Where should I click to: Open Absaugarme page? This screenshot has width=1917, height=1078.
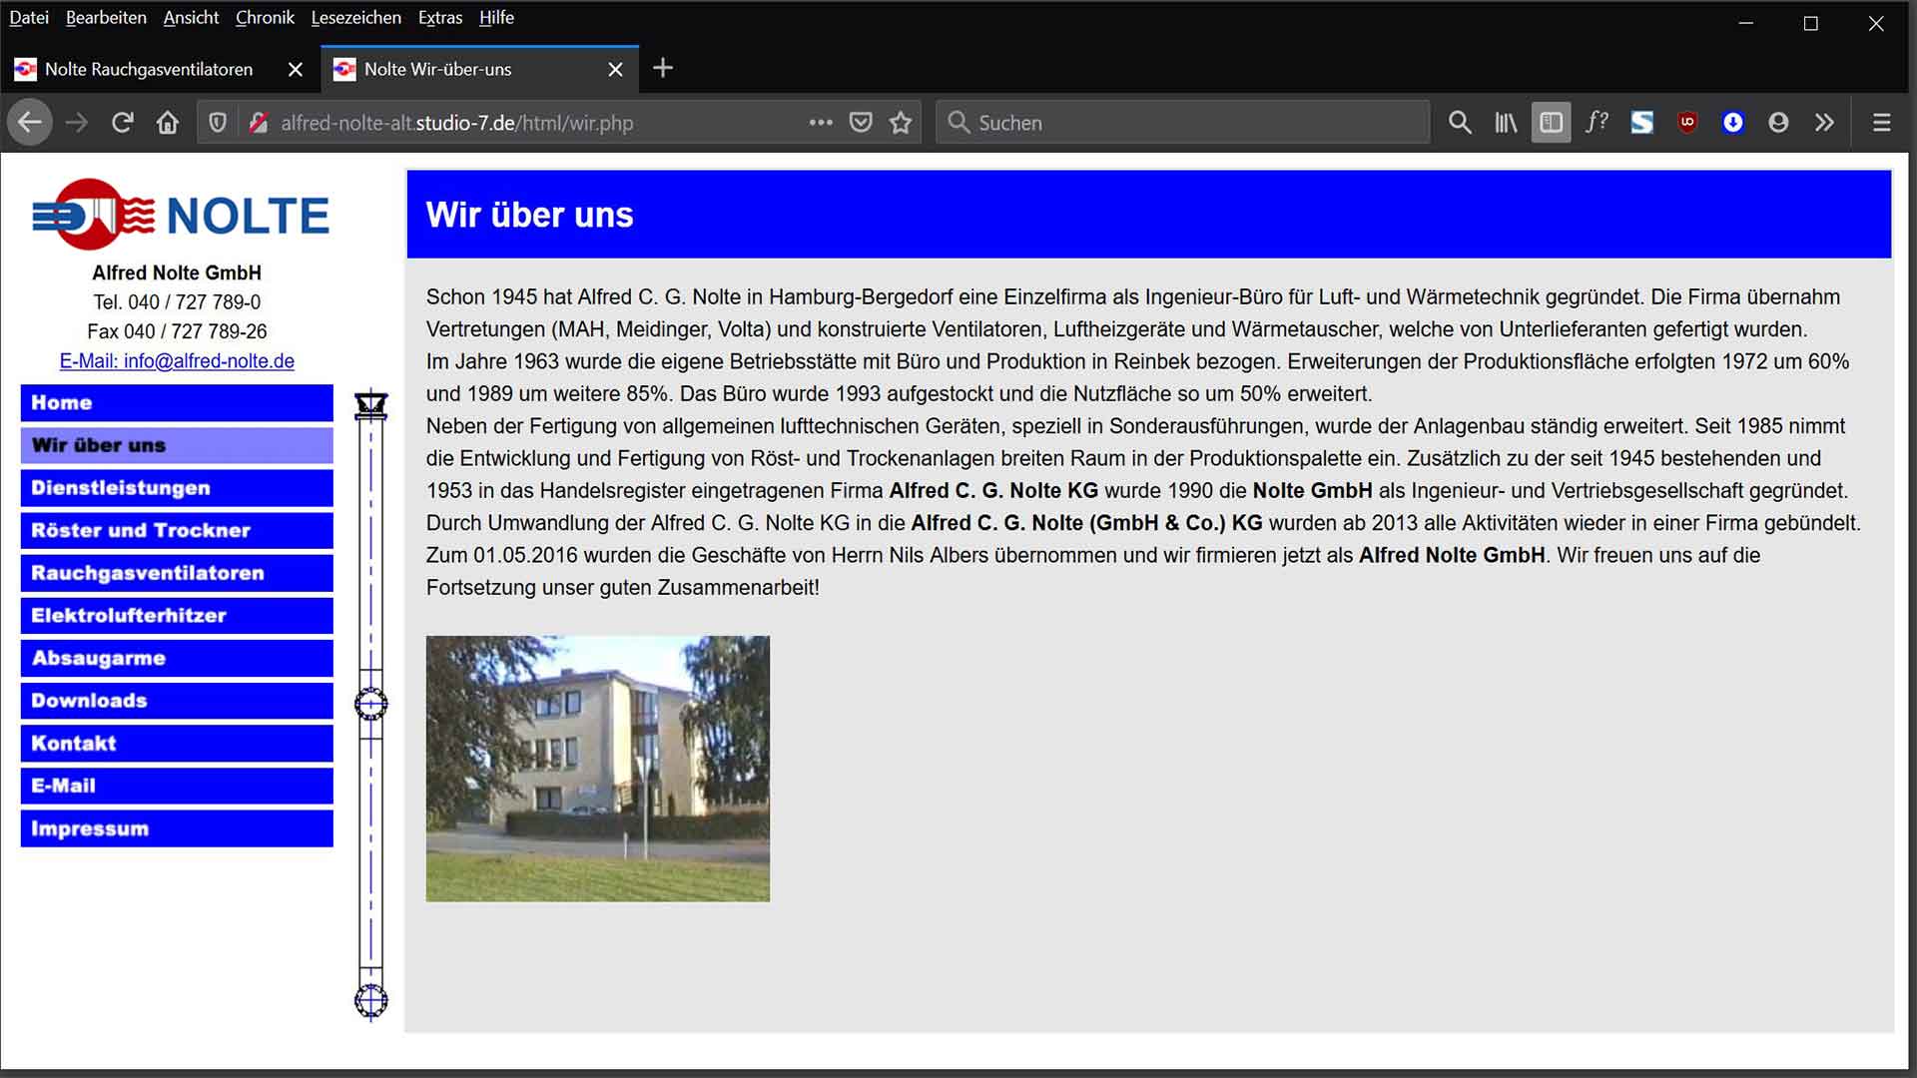177,658
